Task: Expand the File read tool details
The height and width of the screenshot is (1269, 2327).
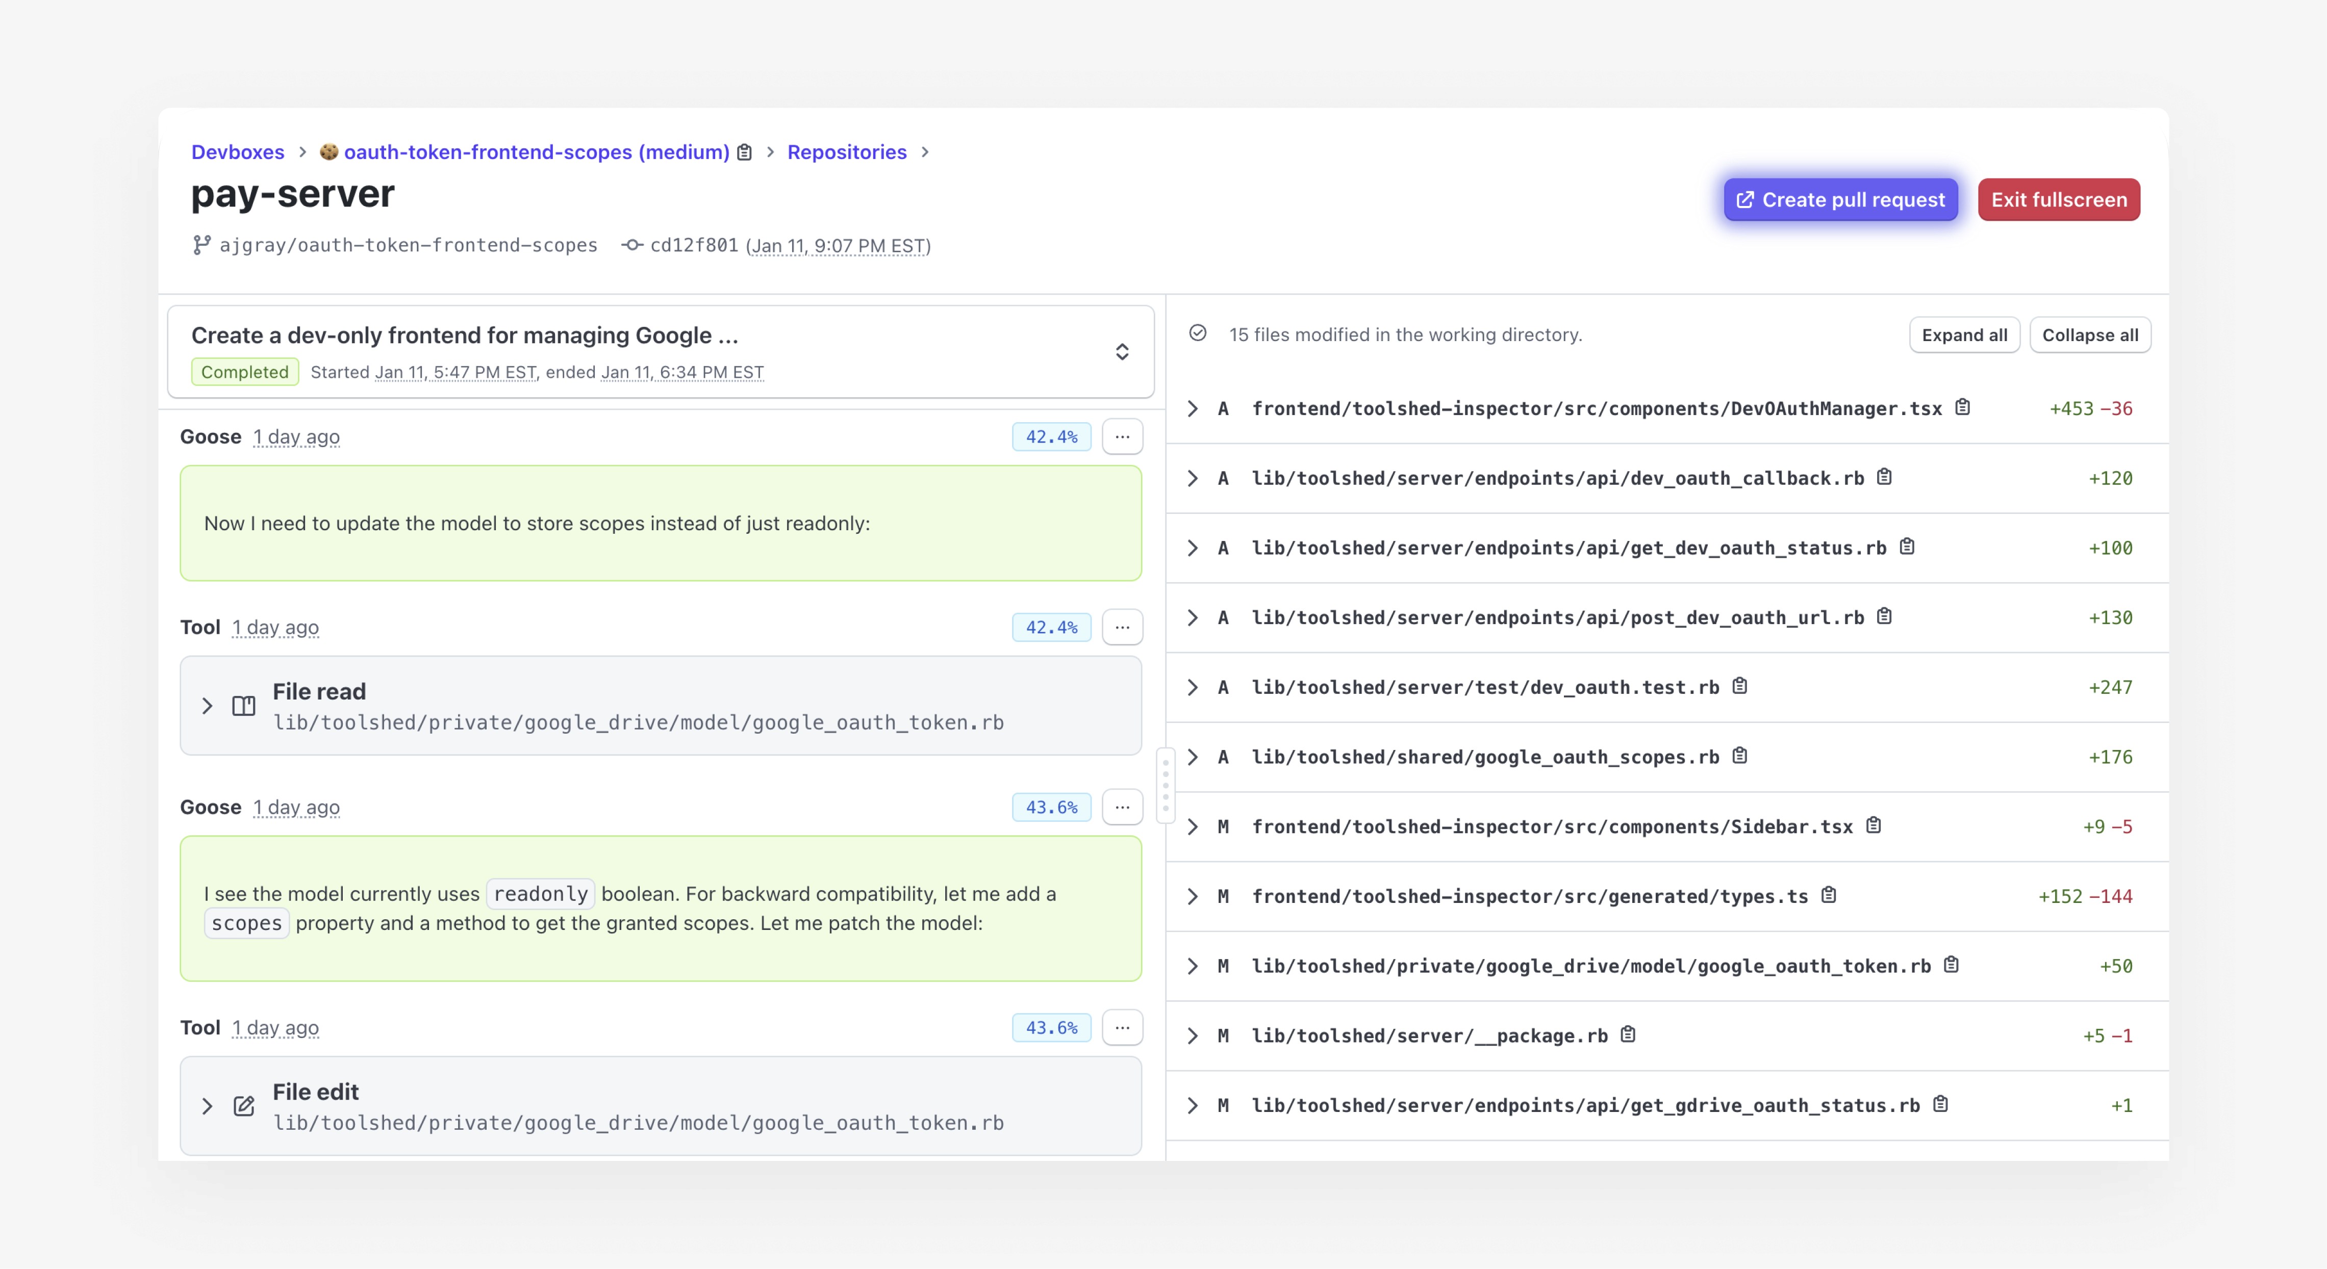Action: (208, 706)
